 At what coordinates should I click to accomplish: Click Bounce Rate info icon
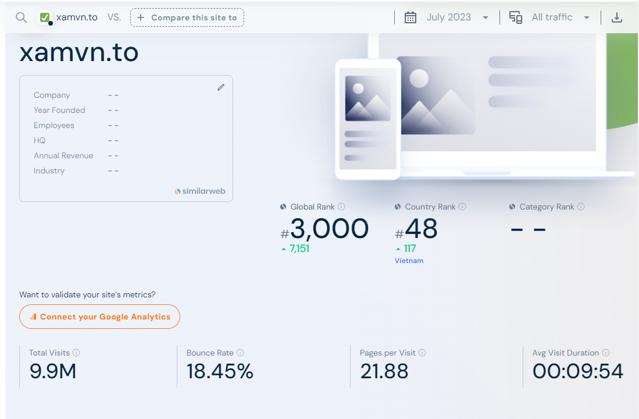(x=240, y=353)
